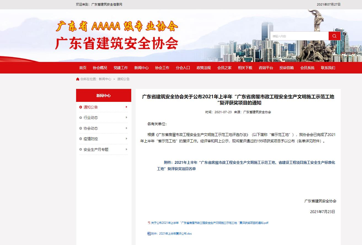Download the 复评获奖项目的通知 PDF link

210,223
